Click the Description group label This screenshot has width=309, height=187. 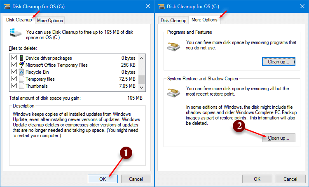coord(23,106)
